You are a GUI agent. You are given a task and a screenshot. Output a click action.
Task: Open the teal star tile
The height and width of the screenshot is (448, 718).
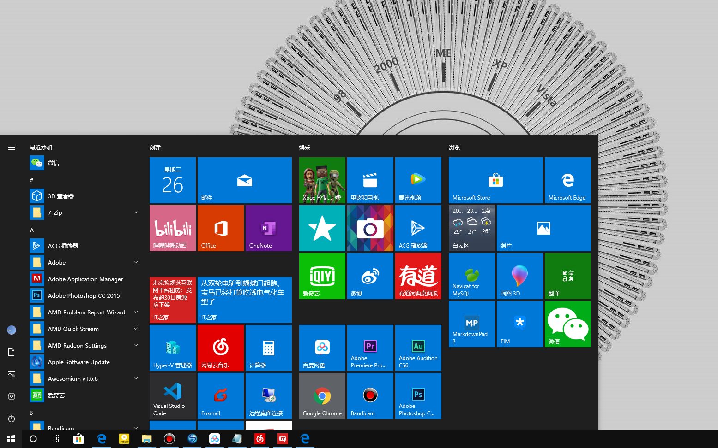(322, 228)
